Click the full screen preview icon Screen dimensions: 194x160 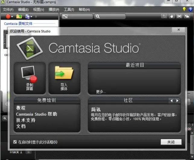tap(179, 16)
